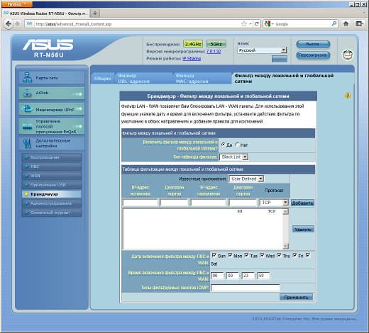The height and width of the screenshot is (333, 369).
Task: Open the 'Брандмауэр' sidebar item
Action: point(52,194)
